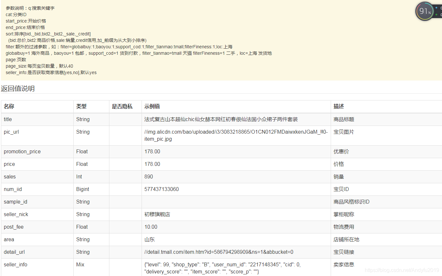The height and width of the screenshot is (276, 442).
Task: Click the Mix type in the seller_info row
Action: 80,265
